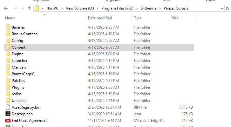Select the AssetRegistry.bin file icon
Image resolution: width=231 pixels, height=127 pixels.
[x=8, y=107]
